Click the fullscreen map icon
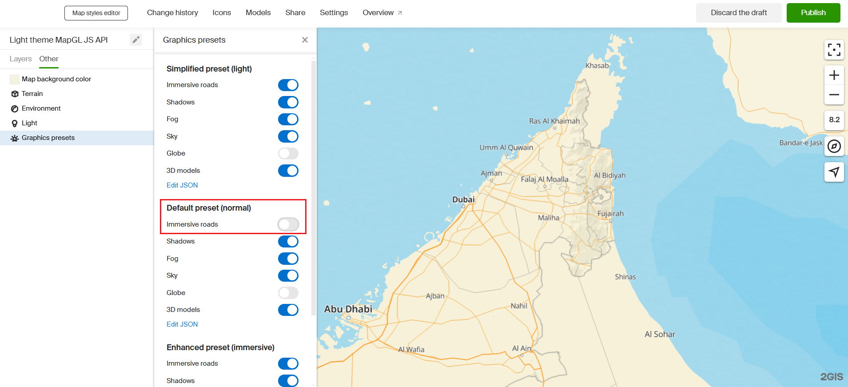 (834, 50)
